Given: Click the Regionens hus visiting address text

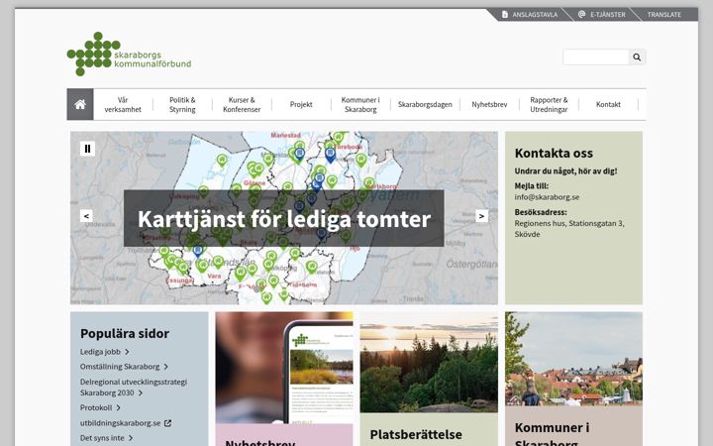Looking at the screenshot, I should tap(569, 229).
